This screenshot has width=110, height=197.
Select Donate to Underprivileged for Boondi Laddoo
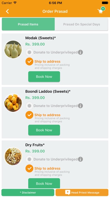click(x=29, y=106)
